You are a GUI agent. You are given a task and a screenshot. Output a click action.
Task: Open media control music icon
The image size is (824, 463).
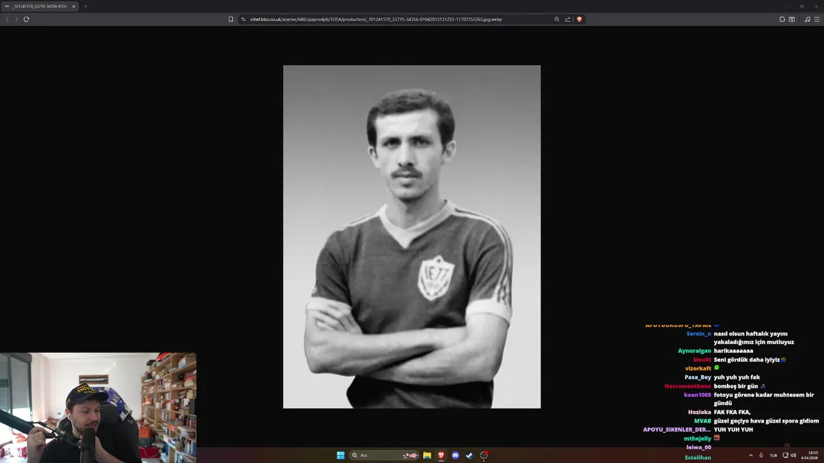coord(807,19)
